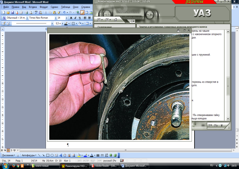Run the spelling check (ABC) icon
Image resolution: width=239 pixels, height=169 pixels.
[x=36, y=13]
